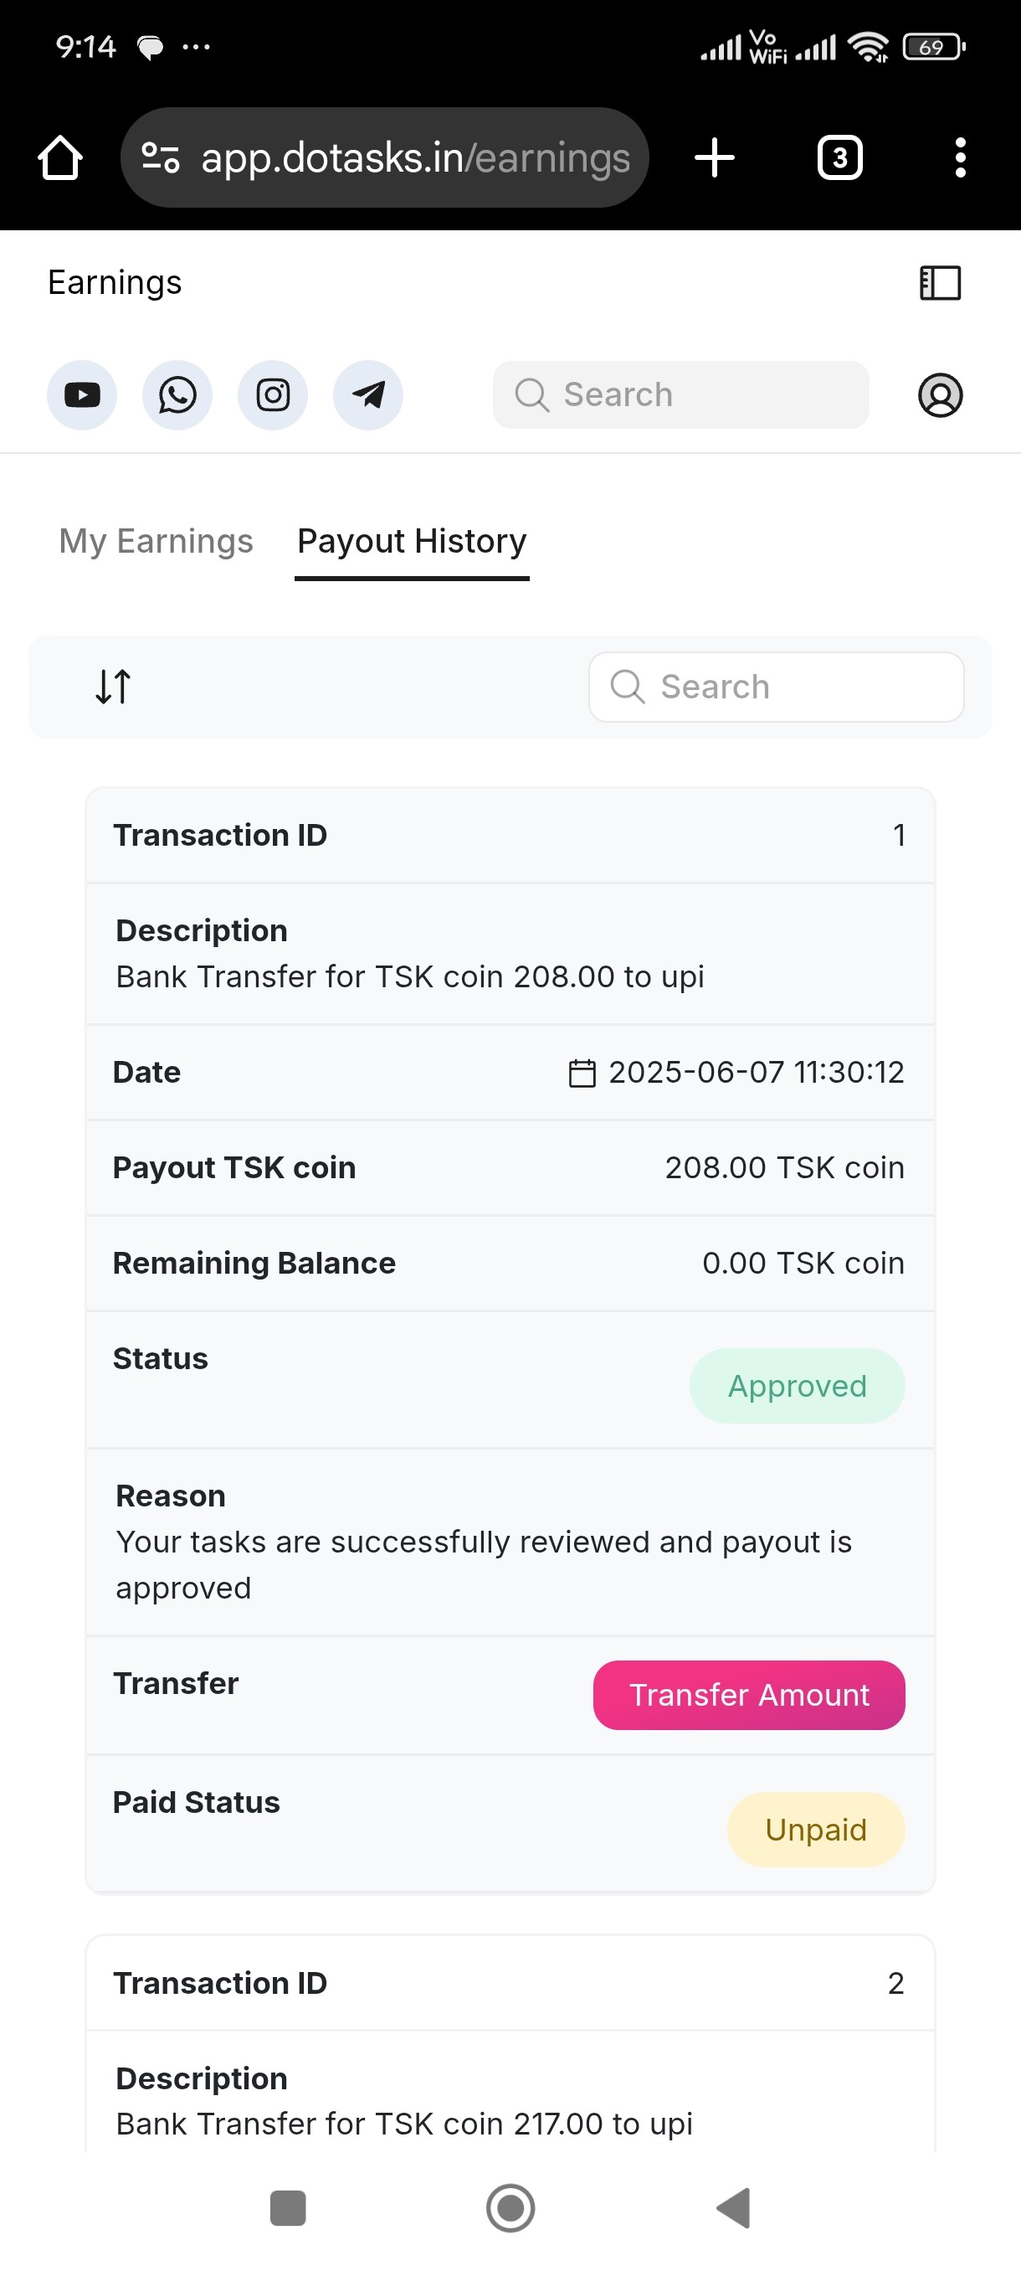Focus the top header Search field

tap(681, 395)
